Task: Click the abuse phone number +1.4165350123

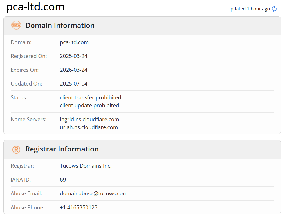Action: pos(79,207)
